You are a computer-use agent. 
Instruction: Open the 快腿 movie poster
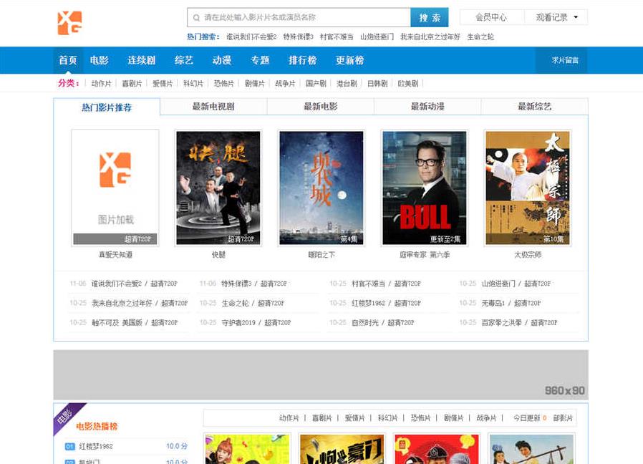coord(218,188)
